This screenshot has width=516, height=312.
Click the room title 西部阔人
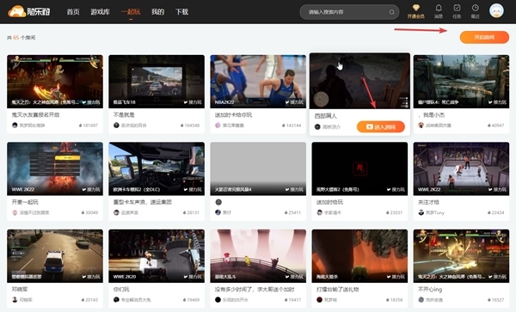click(325, 116)
